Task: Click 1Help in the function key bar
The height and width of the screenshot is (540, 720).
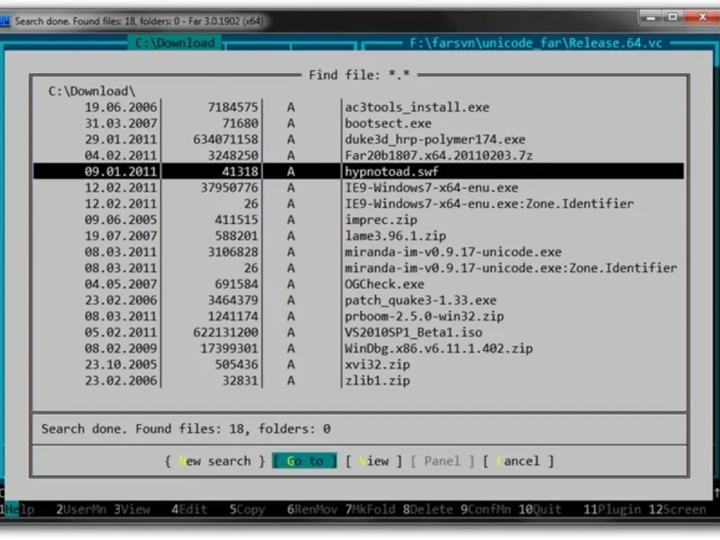Action: [17, 509]
